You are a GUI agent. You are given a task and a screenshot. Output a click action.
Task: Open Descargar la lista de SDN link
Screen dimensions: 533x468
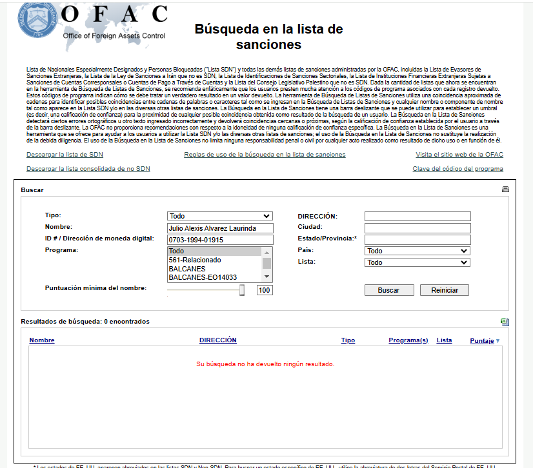pyautogui.click(x=65, y=155)
